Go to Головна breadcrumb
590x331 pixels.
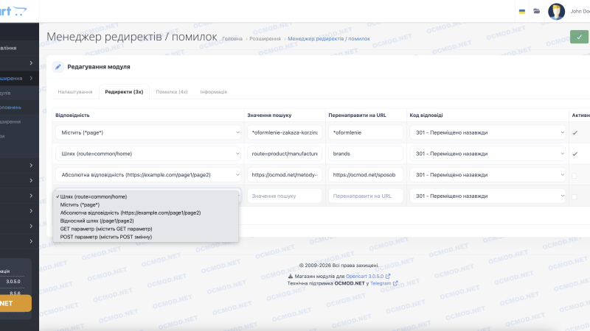[232, 39]
